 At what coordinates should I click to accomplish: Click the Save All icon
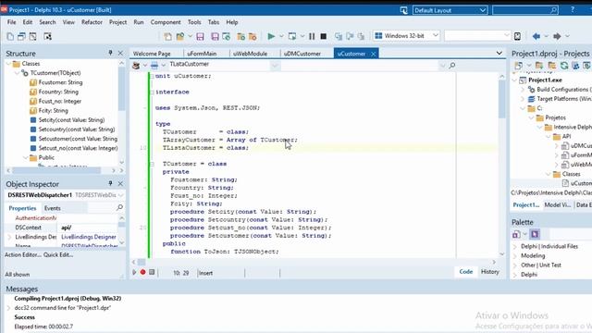pos(215,36)
